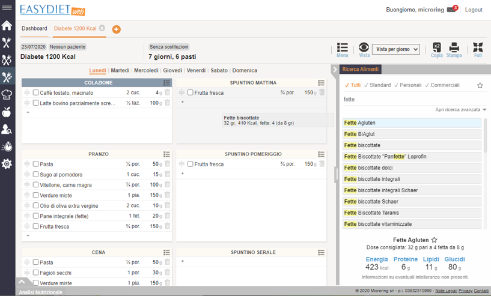Collapse the Ricerca Alimenti panel arrow
491x296 pixels.
(x=335, y=70)
